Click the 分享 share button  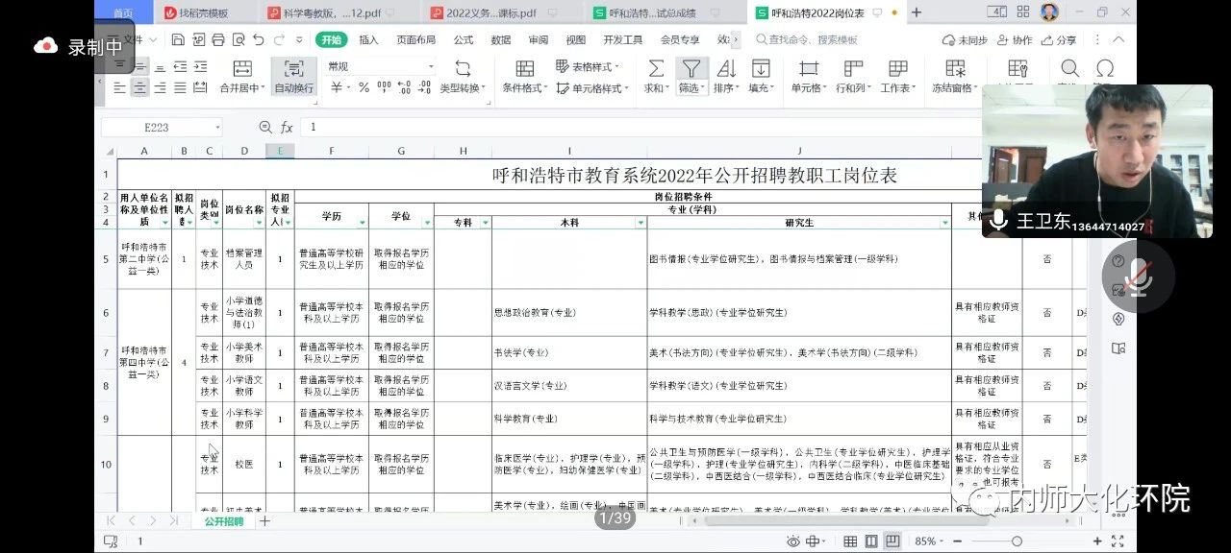(x=1059, y=40)
